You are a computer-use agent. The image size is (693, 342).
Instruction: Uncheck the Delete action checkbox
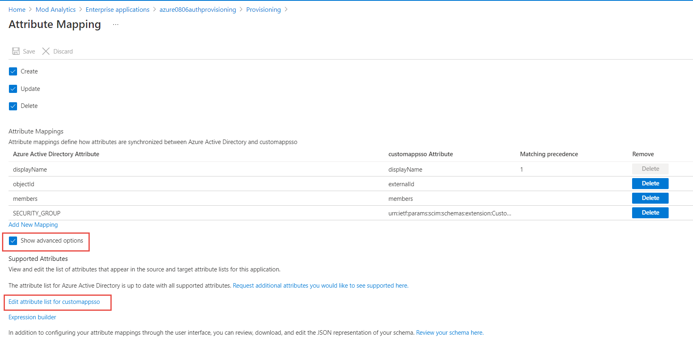point(13,106)
